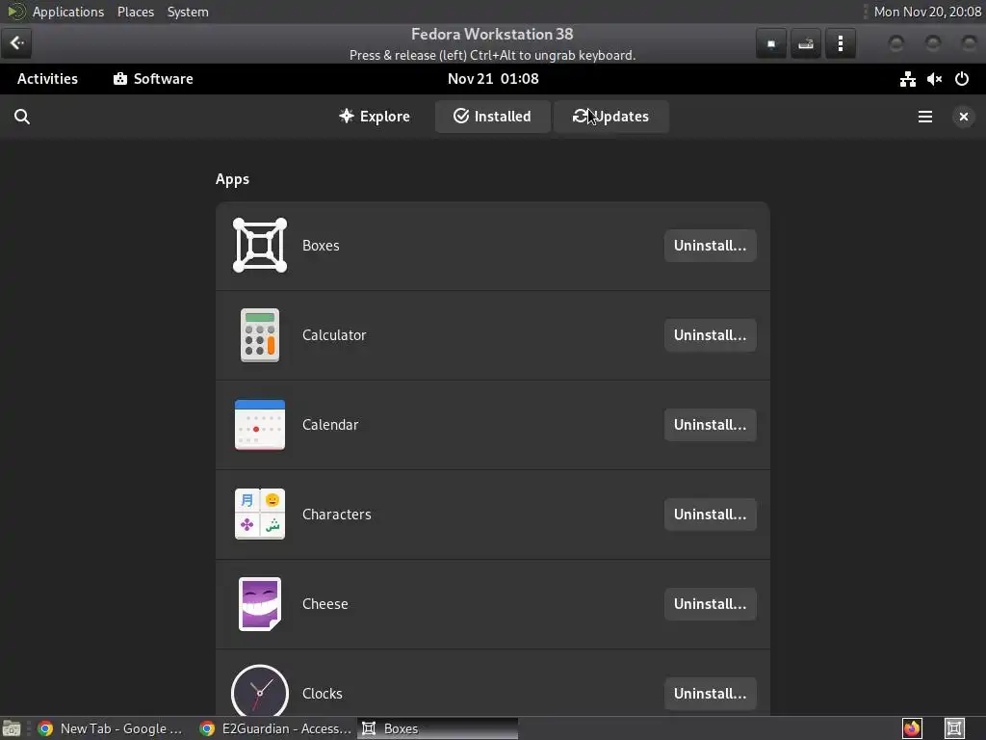Uninstall the Calendar app

tap(710, 425)
